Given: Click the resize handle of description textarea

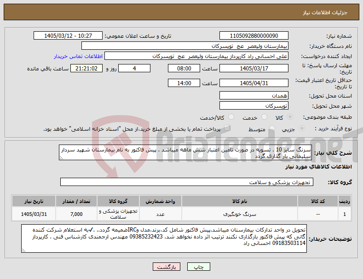Looking at the screenshot, I should (61, 158).
